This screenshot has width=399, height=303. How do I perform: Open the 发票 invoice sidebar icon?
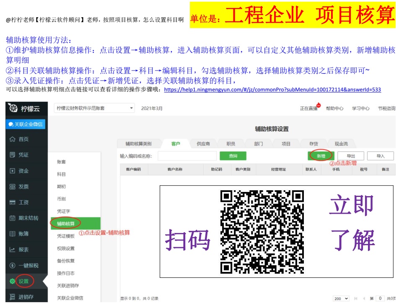coord(13,187)
